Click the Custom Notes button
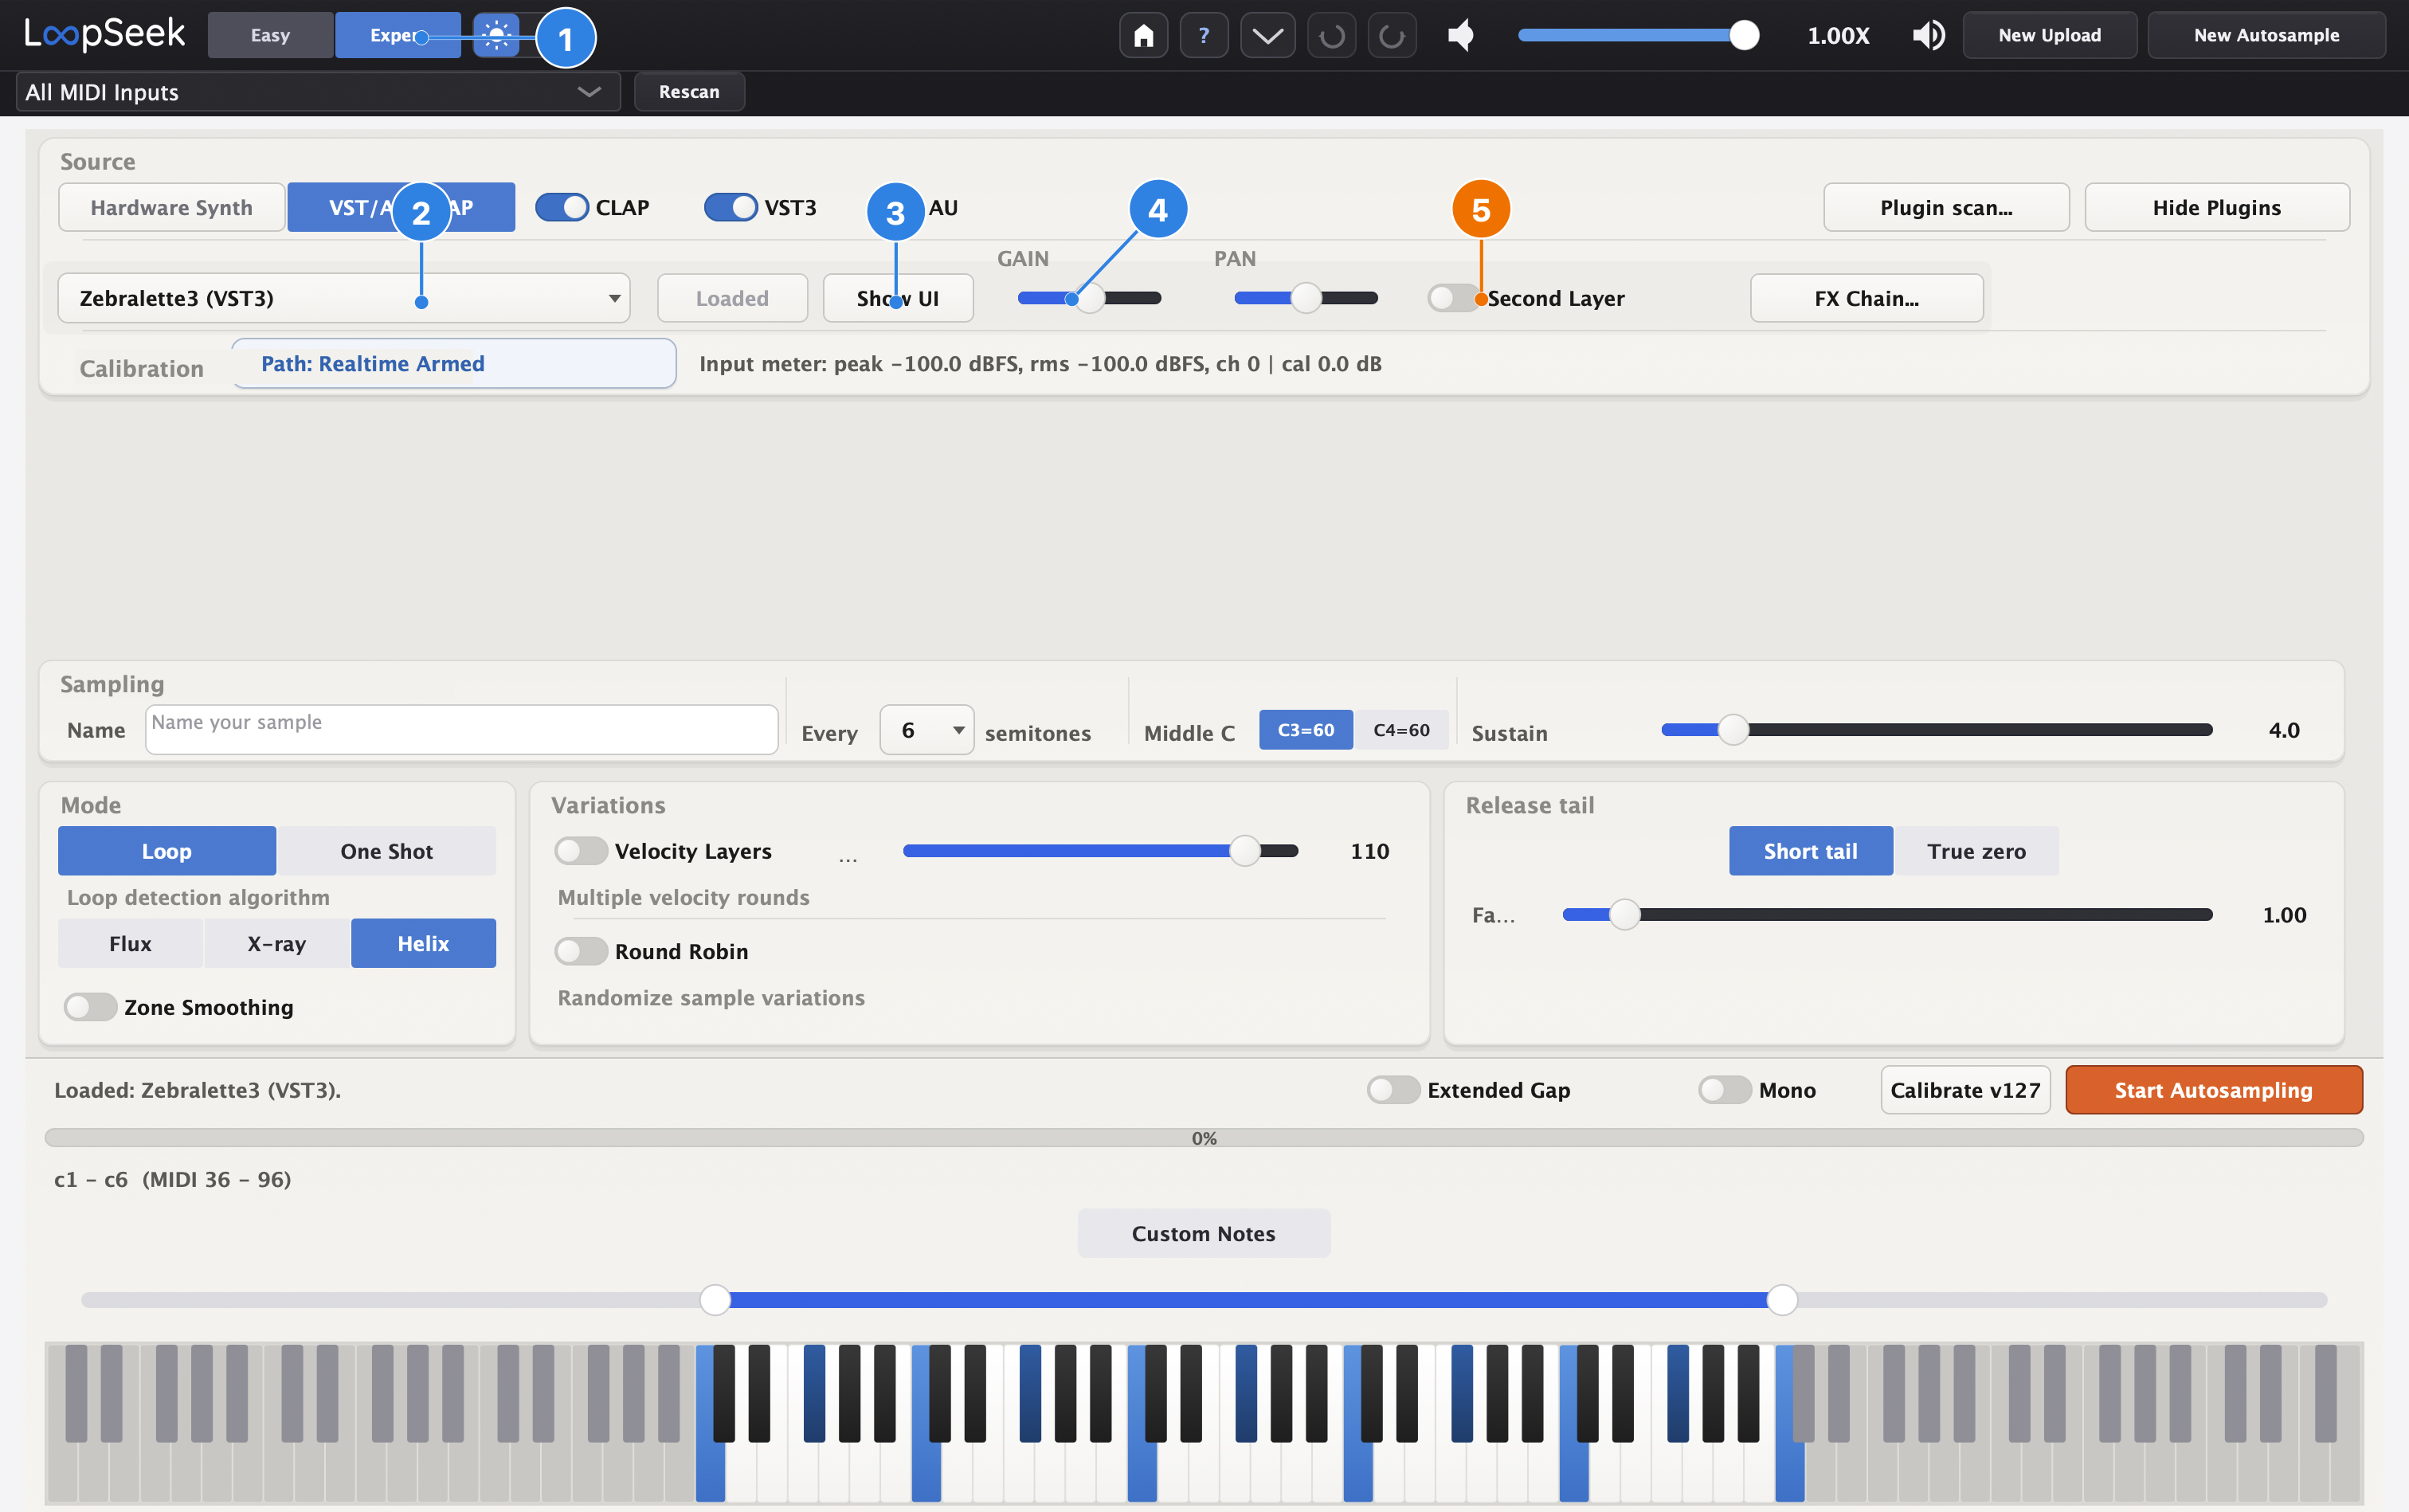The image size is (2409, 1512). click(1203, 1234)
